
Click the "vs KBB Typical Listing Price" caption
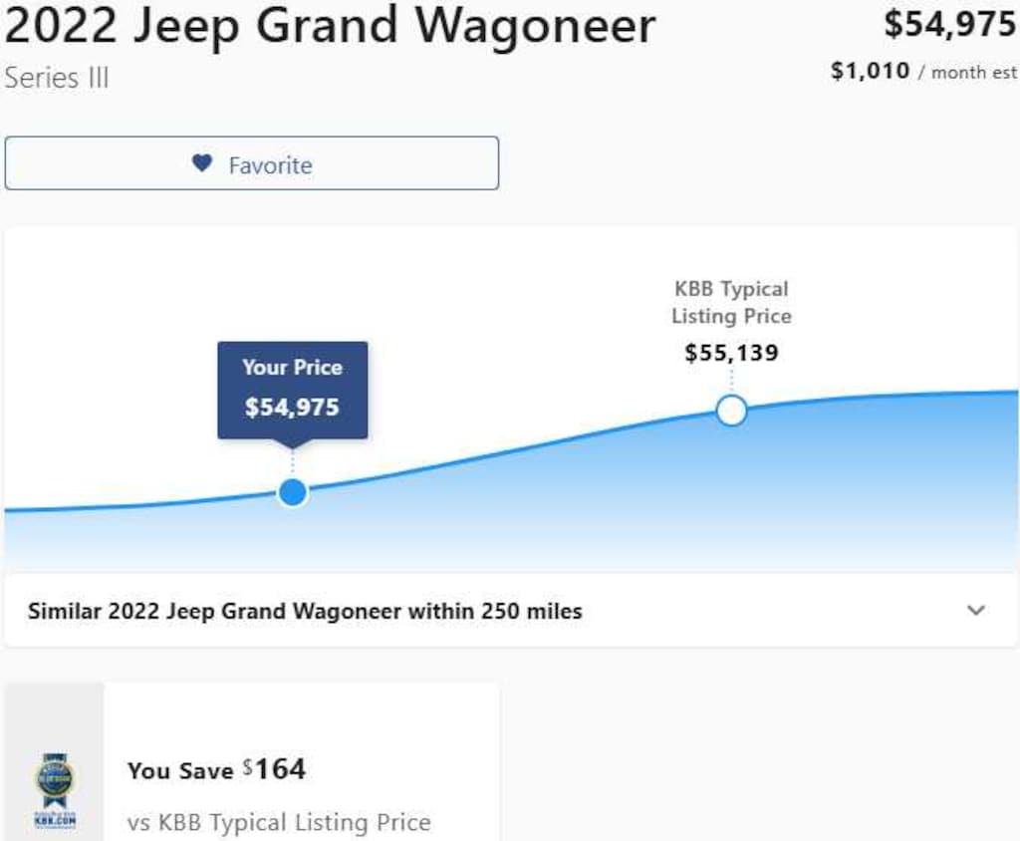279,822
